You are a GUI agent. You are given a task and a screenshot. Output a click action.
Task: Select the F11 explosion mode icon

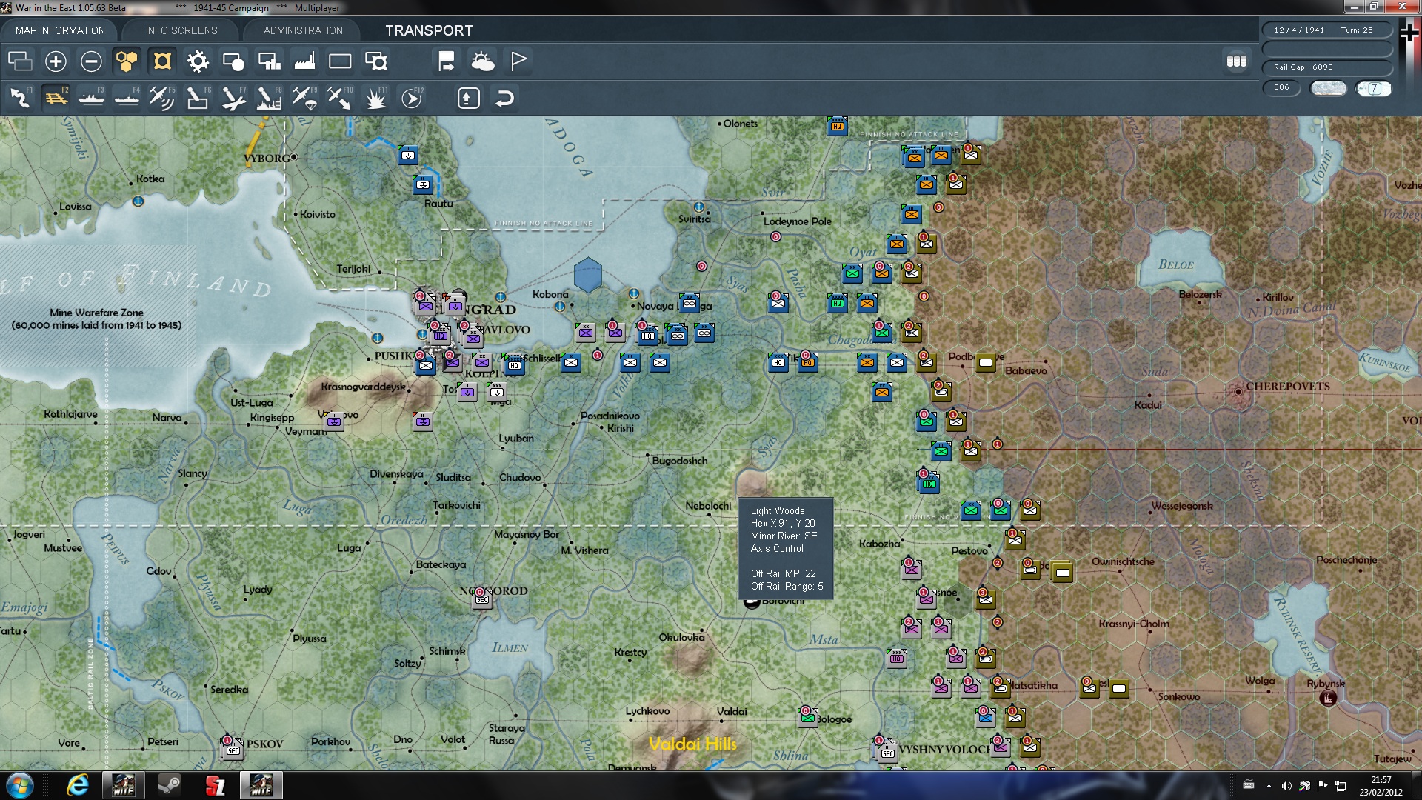pyautogui.click(x=376, y=98)
